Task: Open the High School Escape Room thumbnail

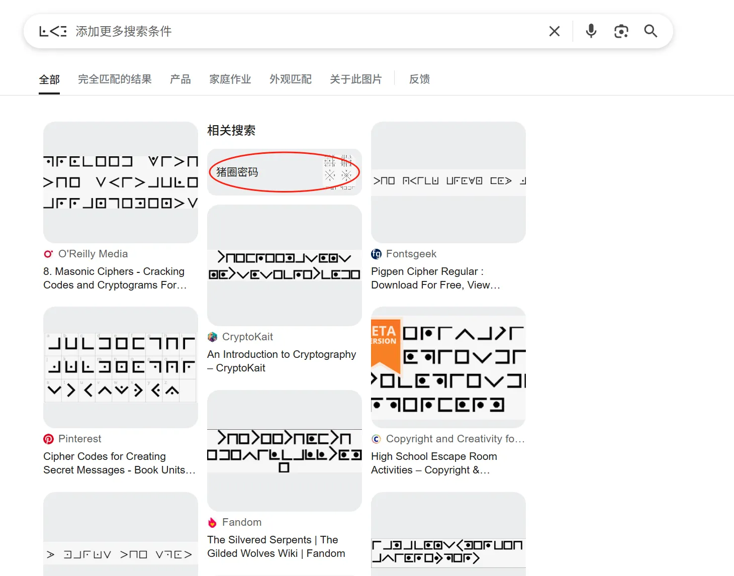Action: pos(448,367)
